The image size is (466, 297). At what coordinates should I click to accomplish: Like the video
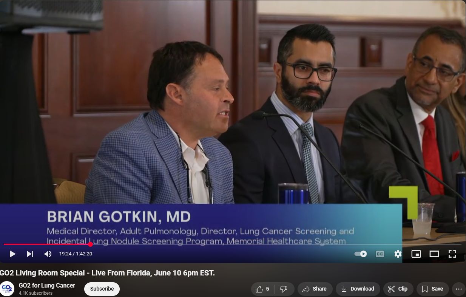[x=263, y=289]
